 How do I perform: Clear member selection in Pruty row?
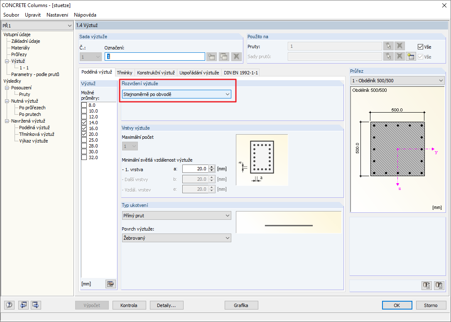pyautogui.click(x=400, y=46)
